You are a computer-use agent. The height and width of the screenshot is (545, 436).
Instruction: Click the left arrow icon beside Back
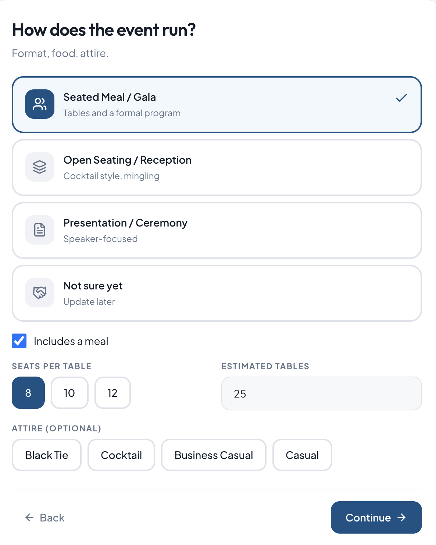point(29,517)
